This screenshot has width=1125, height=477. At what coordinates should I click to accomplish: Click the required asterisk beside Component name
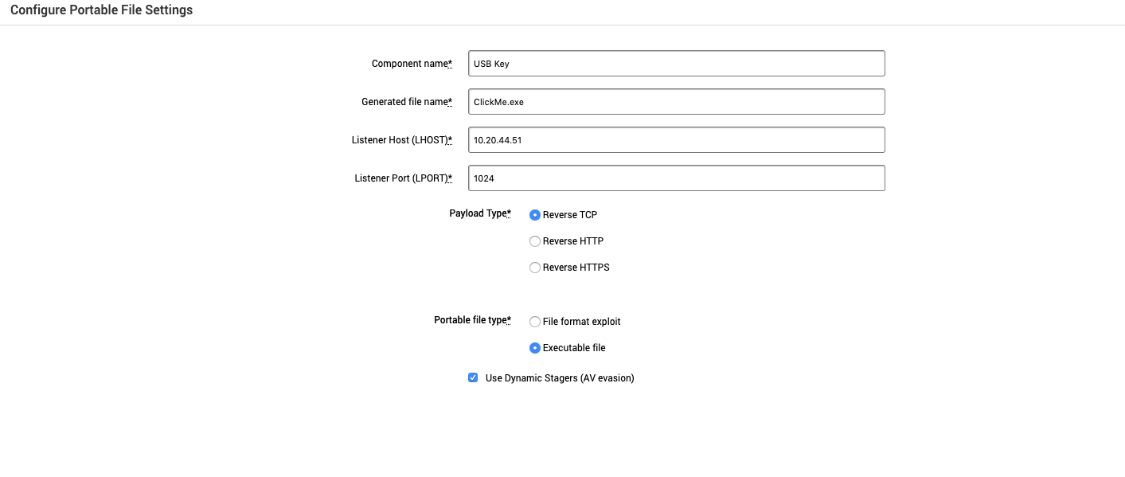450,64
